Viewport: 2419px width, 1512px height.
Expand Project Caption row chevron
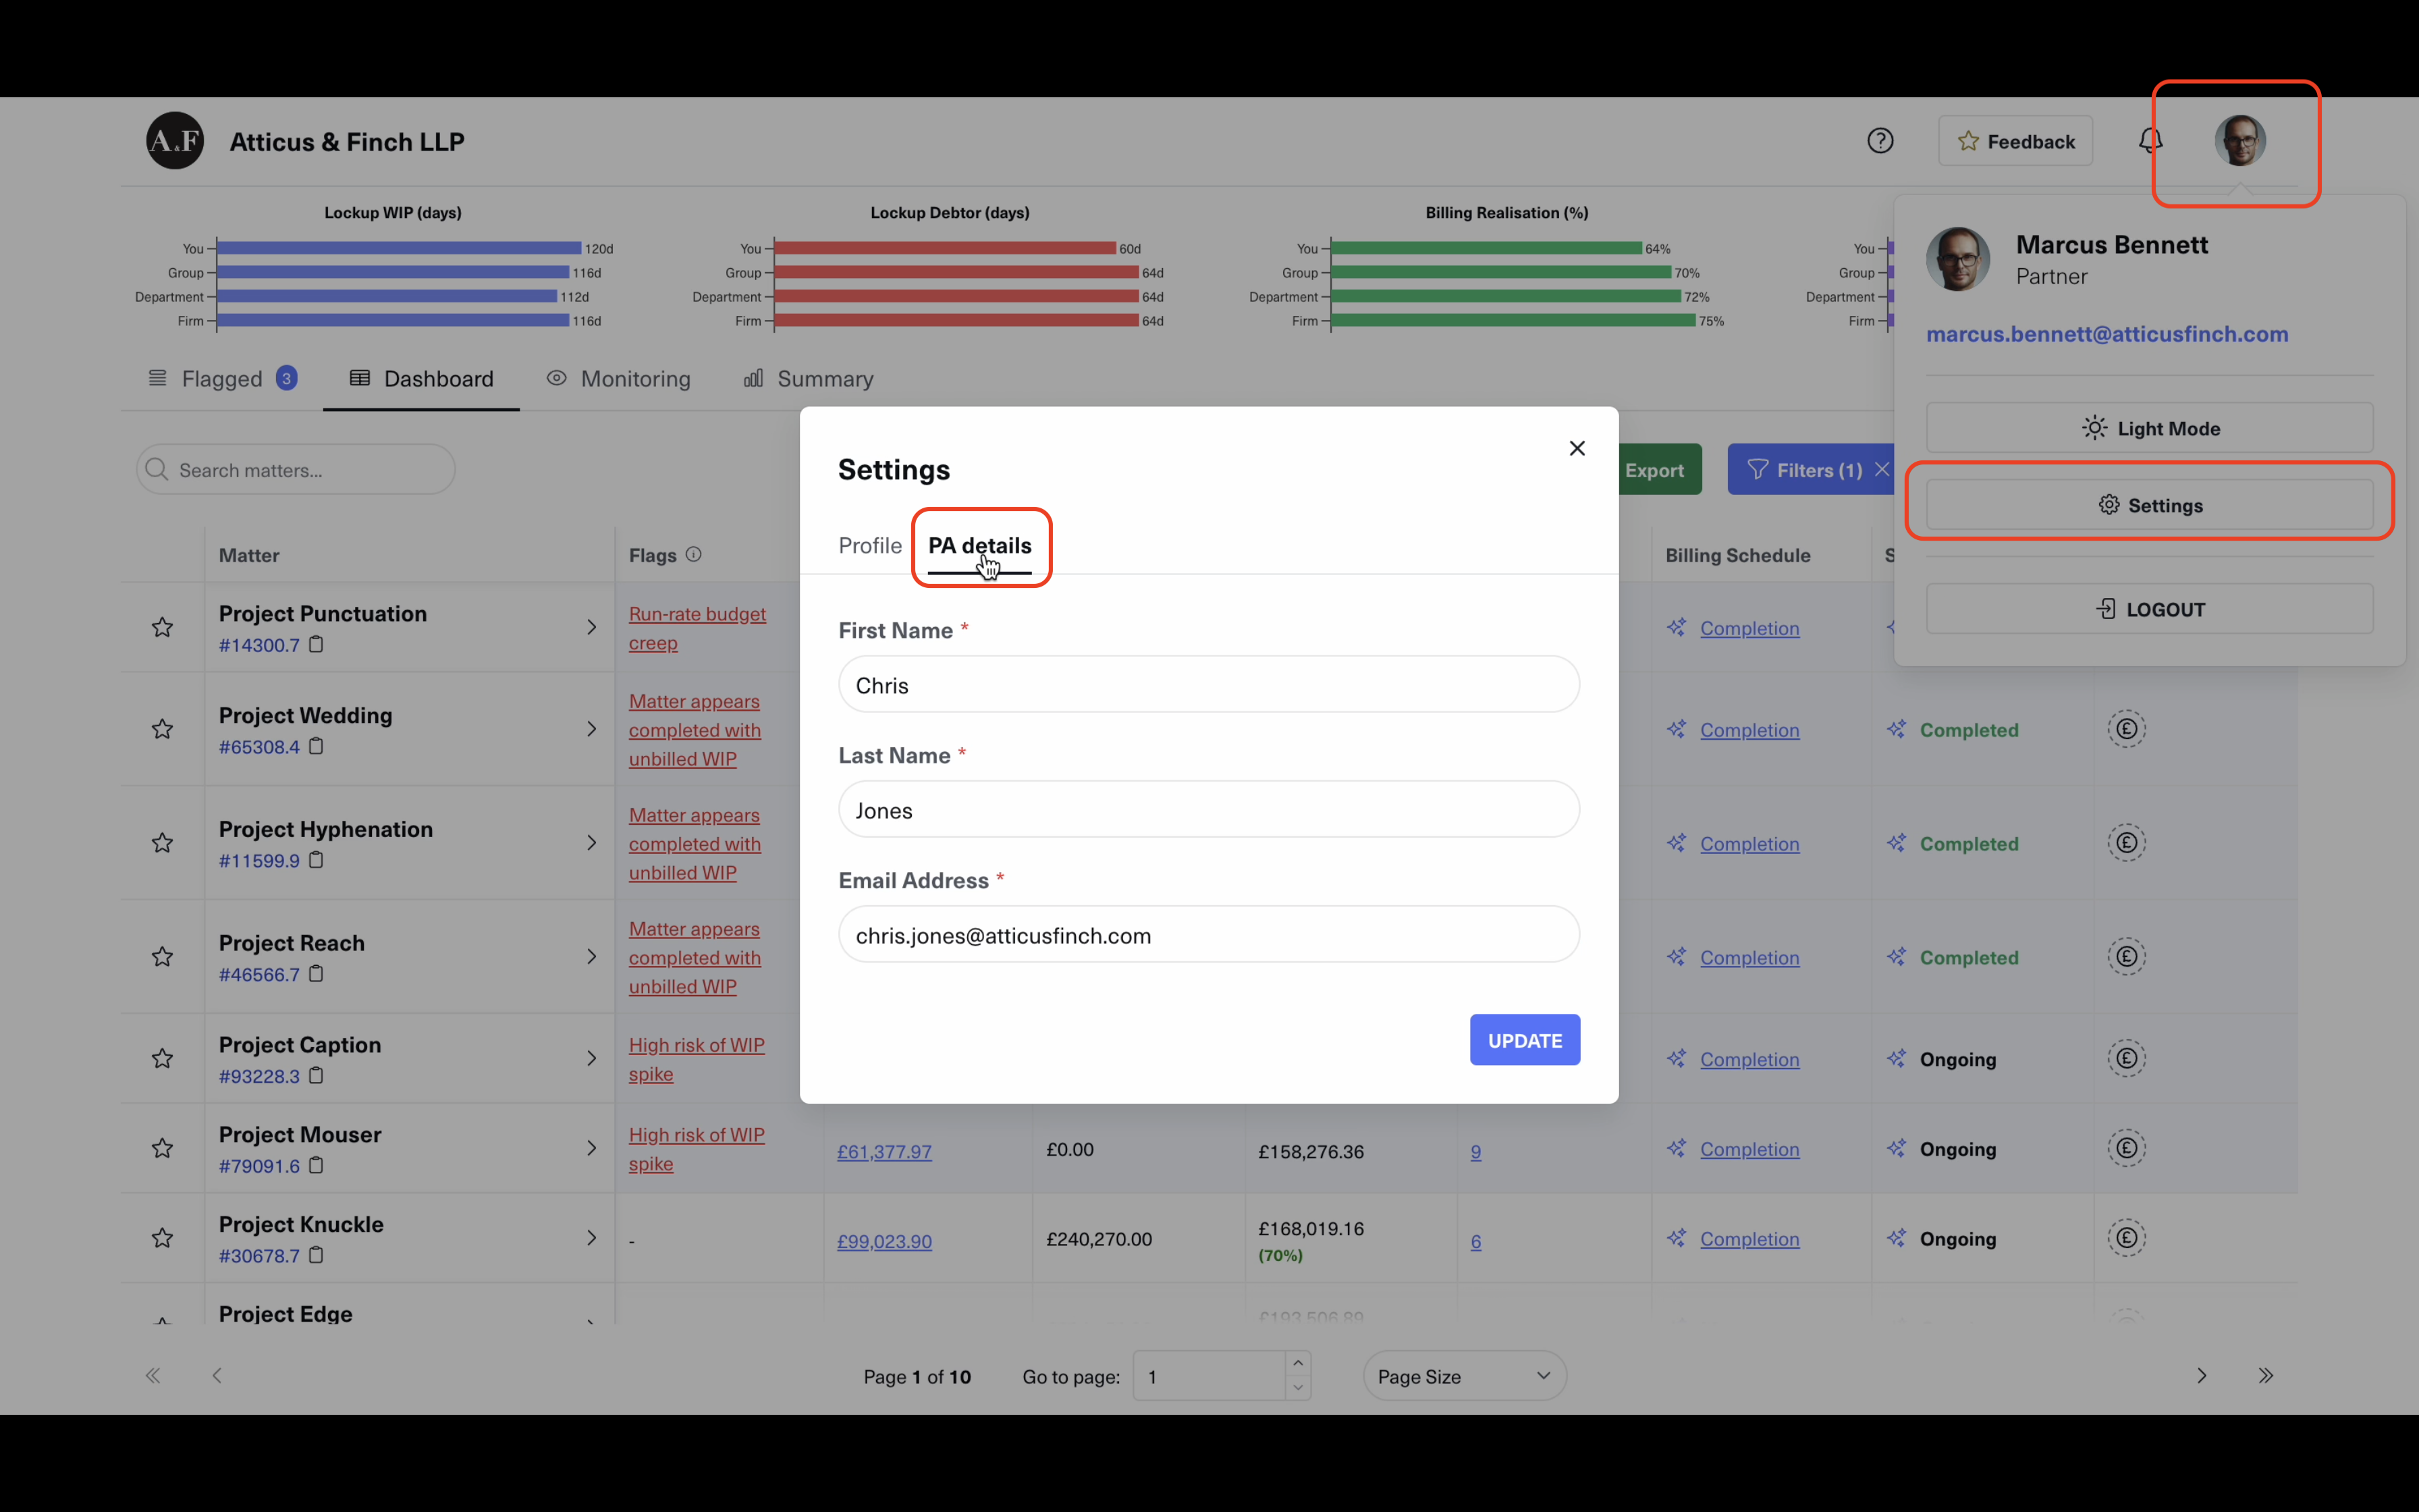(x=592, y=1059)
